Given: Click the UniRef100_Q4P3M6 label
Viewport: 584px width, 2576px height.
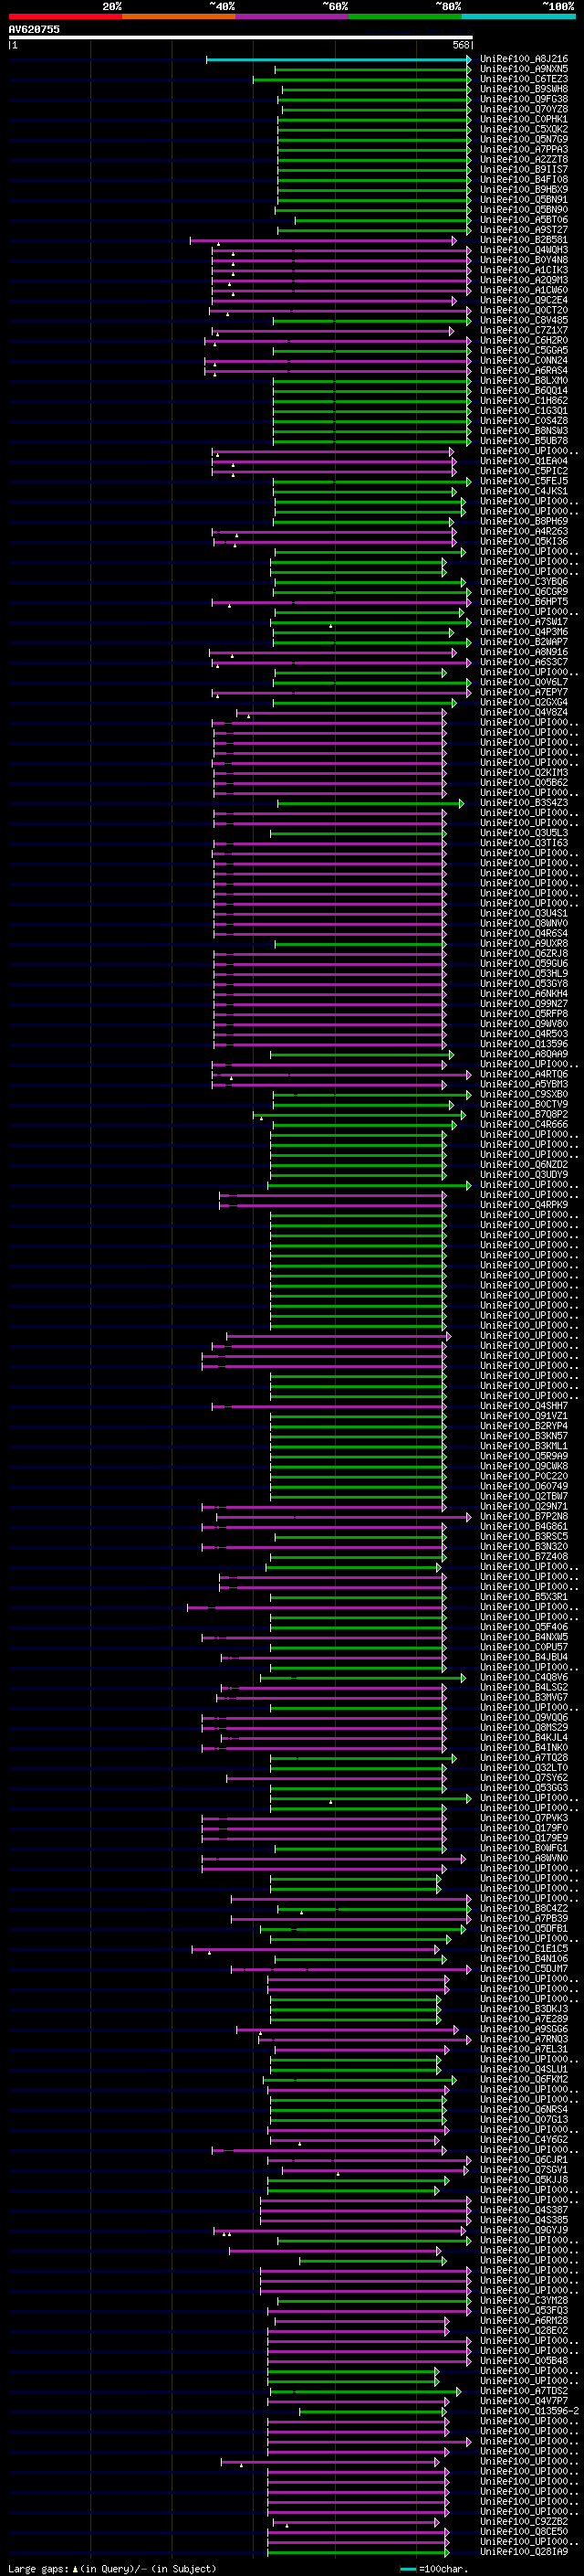Looking at the screenshot, I should [524, 632].
